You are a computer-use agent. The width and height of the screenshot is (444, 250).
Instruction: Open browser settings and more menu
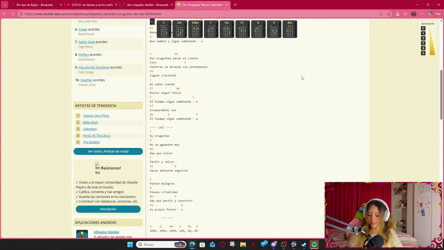click(x=422, y=14)
